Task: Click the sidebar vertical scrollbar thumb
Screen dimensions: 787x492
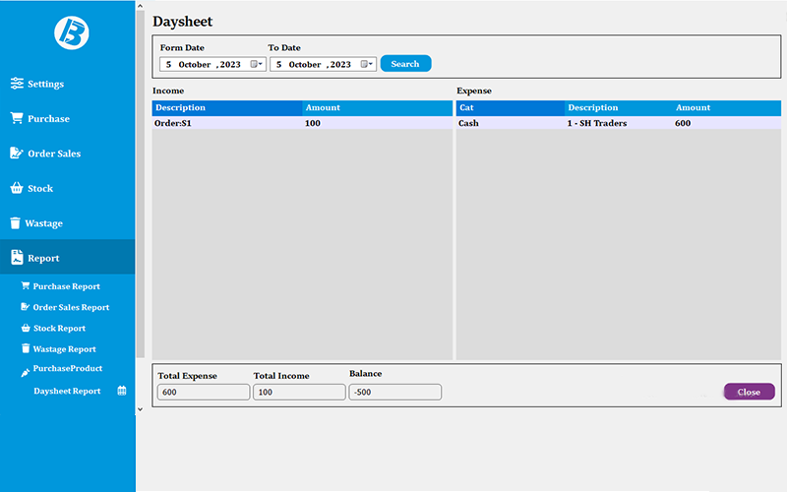Action: pyautogui.click(x=140, y=184)
